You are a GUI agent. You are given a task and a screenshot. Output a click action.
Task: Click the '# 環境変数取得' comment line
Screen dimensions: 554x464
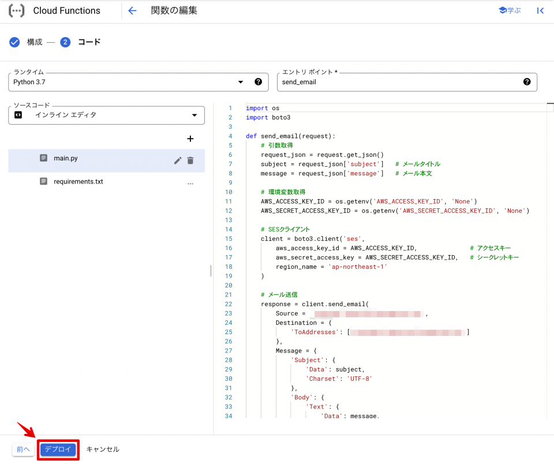pyautogui.click(x=283, y=192)
